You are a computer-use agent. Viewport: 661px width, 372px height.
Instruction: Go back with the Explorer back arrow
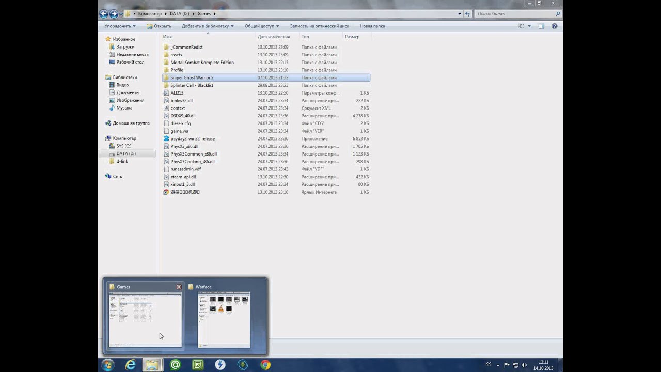click(104, 14)
